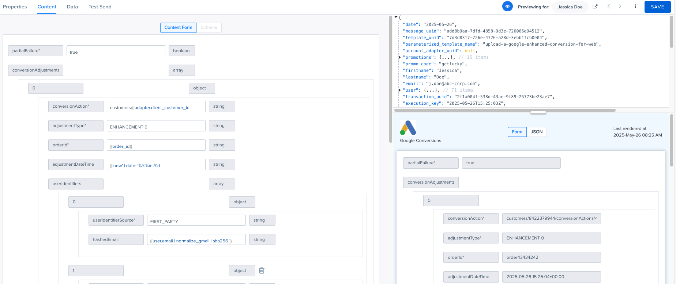Switch preview to Form view

517,132
